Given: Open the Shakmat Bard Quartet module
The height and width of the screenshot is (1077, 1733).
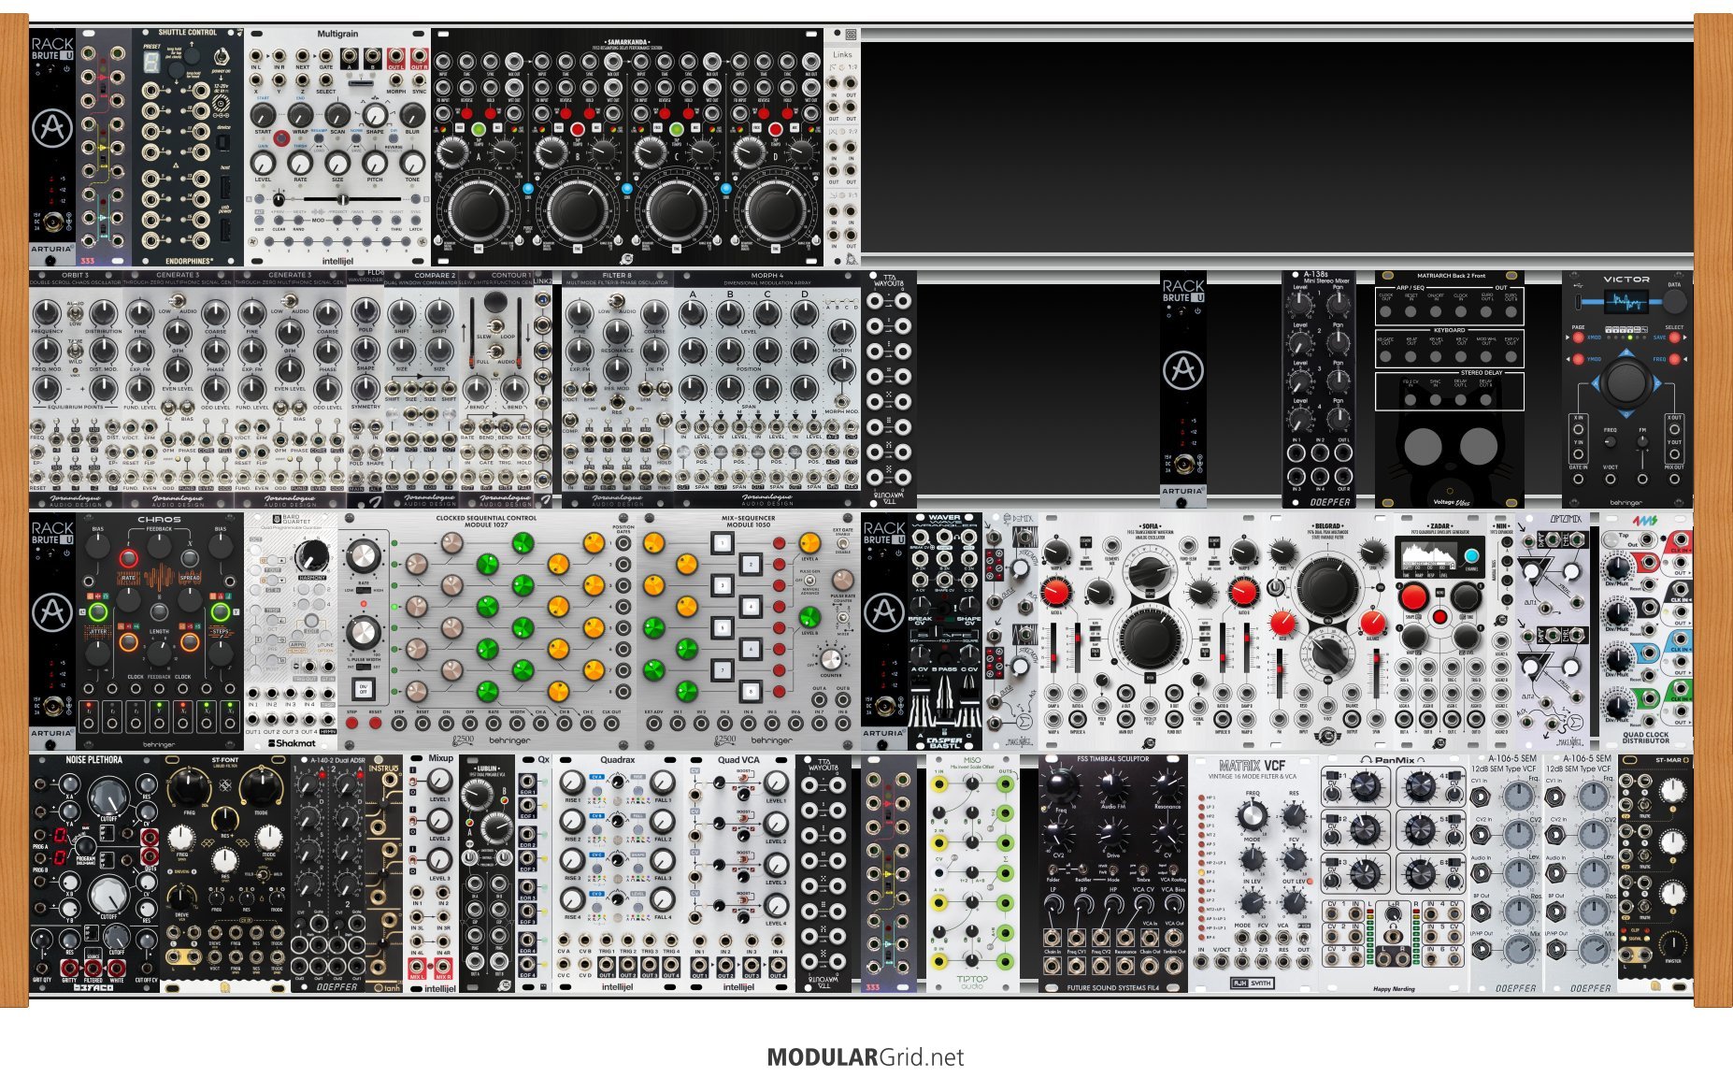Looking at the screenshot, I should (x=291, y=631).
